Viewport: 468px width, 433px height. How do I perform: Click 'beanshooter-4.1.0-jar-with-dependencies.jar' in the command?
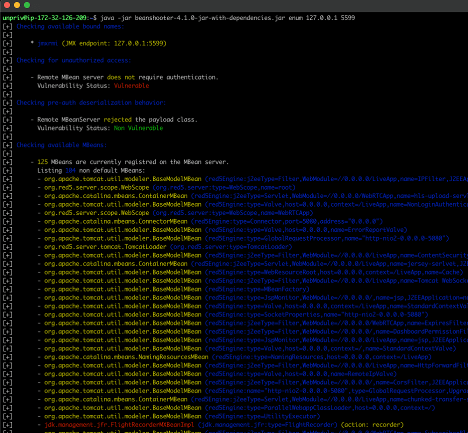point(210,18)
